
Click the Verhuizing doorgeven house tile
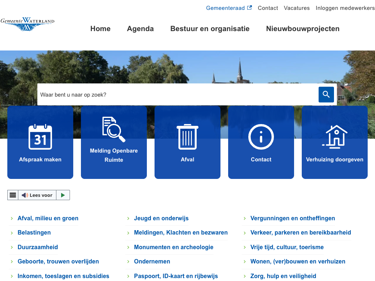click(x=335, y=142)
